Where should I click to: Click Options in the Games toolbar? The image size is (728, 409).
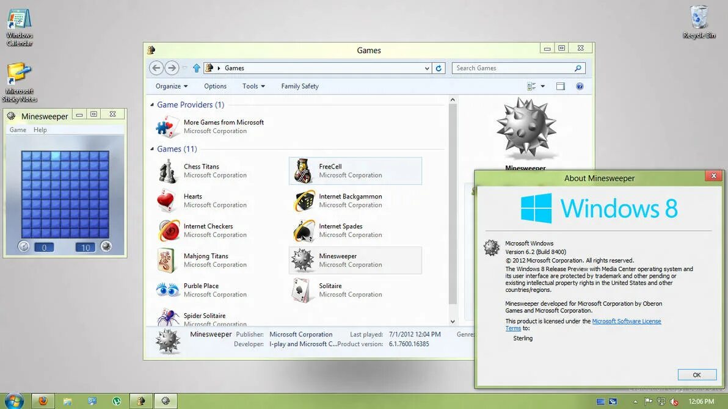216,86
